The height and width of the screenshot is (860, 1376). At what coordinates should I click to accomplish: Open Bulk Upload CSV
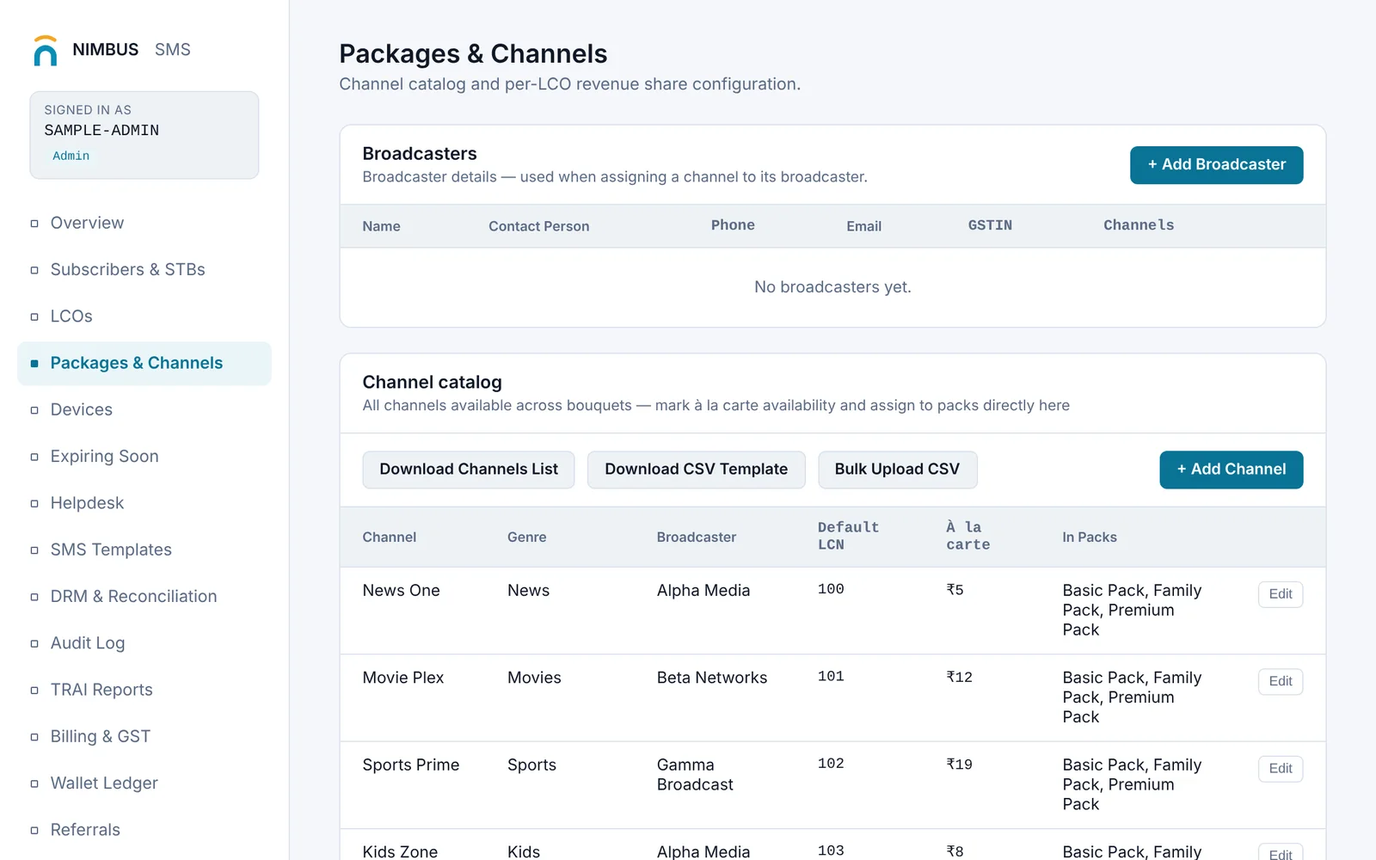[897, 470]
